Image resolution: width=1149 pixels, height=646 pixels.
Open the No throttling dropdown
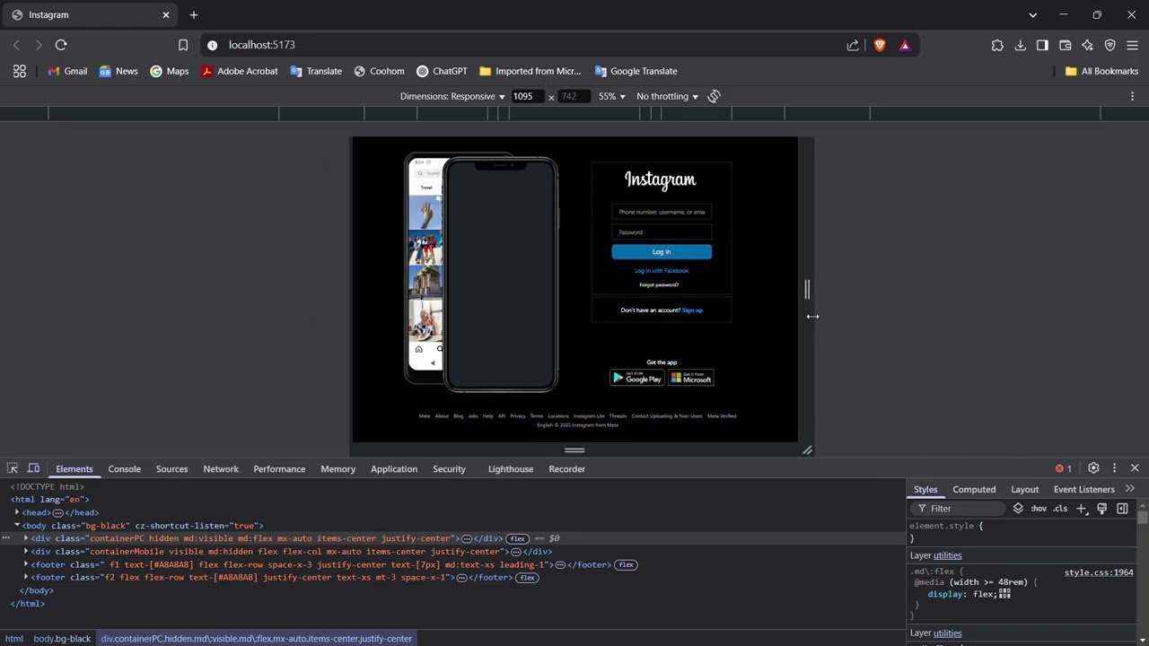click(x=667, y=96)
